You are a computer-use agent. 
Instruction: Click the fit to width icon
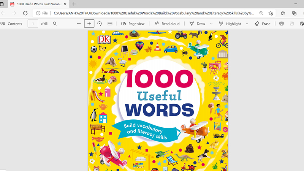(x=110, y=24)
